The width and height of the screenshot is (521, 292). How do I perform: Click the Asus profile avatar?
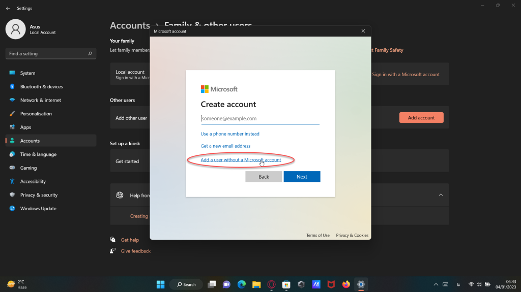pos(15,29)
